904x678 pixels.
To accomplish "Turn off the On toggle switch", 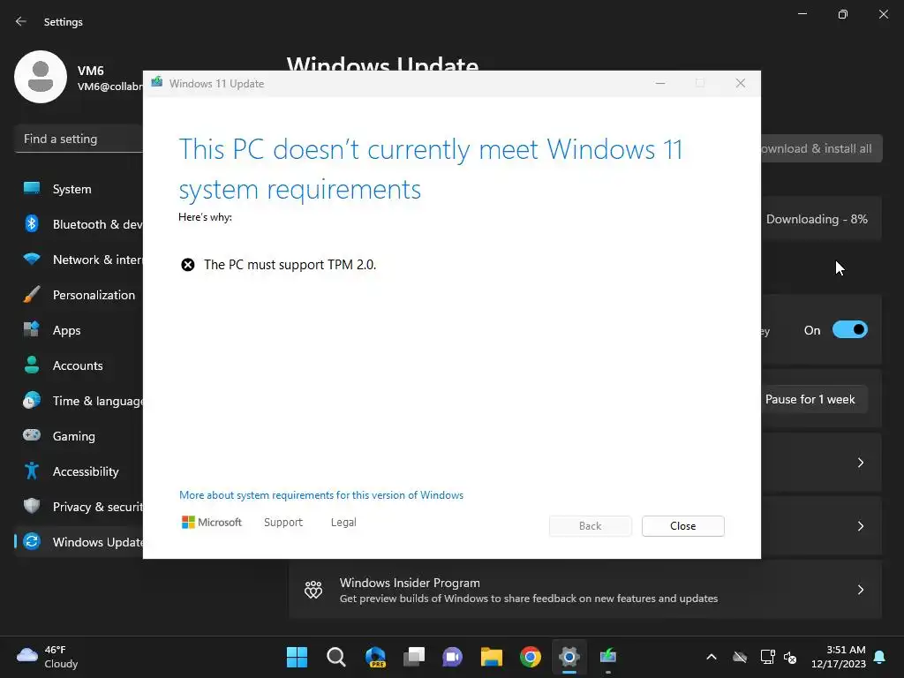I will point(850,330).
